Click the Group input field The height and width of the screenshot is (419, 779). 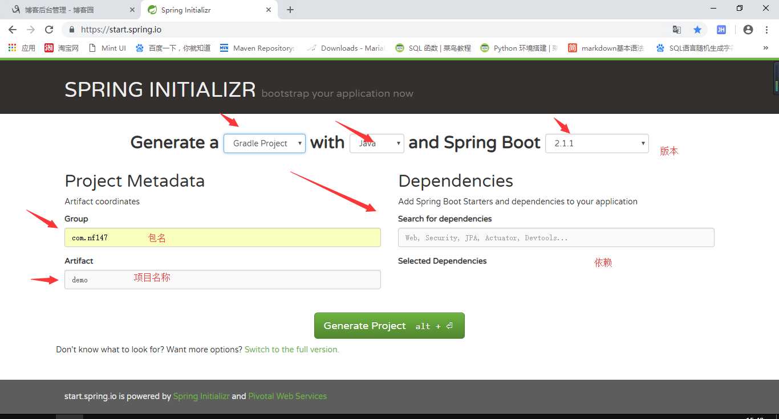coord(222,237)
